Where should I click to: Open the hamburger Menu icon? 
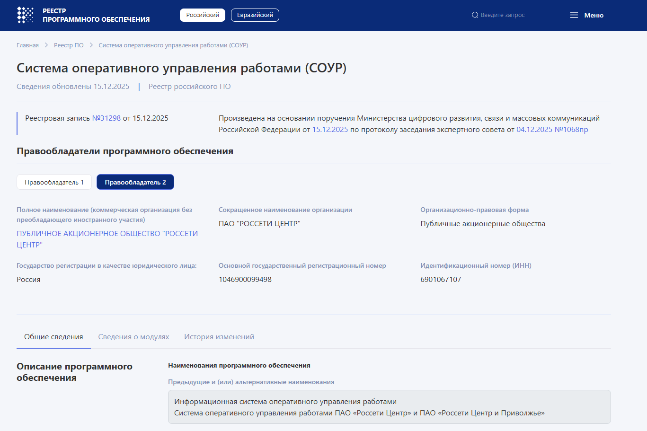click(x=574, y=15)
